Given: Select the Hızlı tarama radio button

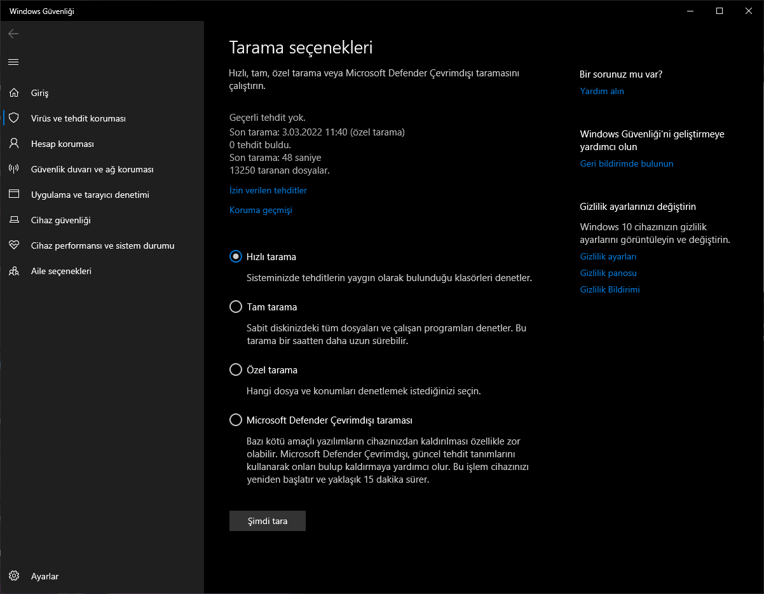Looking at the screenshot, I should (x=236, y=257).
